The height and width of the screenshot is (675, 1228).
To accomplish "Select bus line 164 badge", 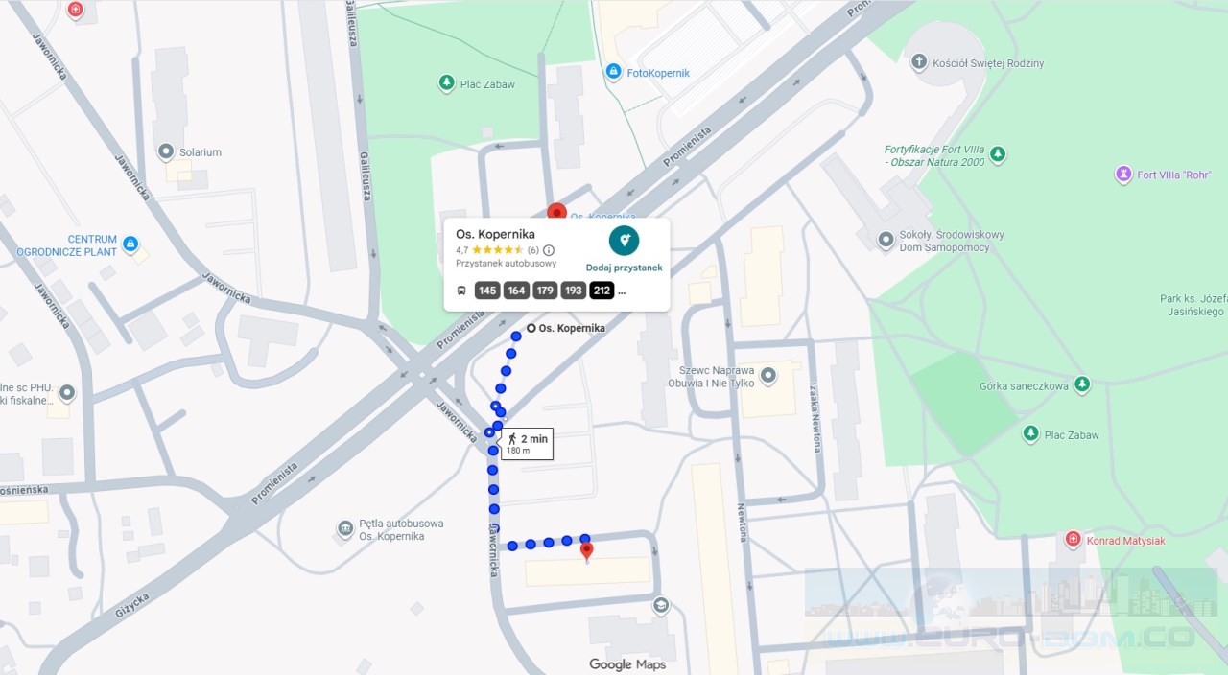I will (x=516, y=291).
